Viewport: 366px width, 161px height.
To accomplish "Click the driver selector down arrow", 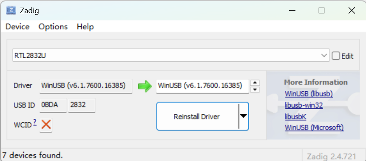I will point(255,89).
